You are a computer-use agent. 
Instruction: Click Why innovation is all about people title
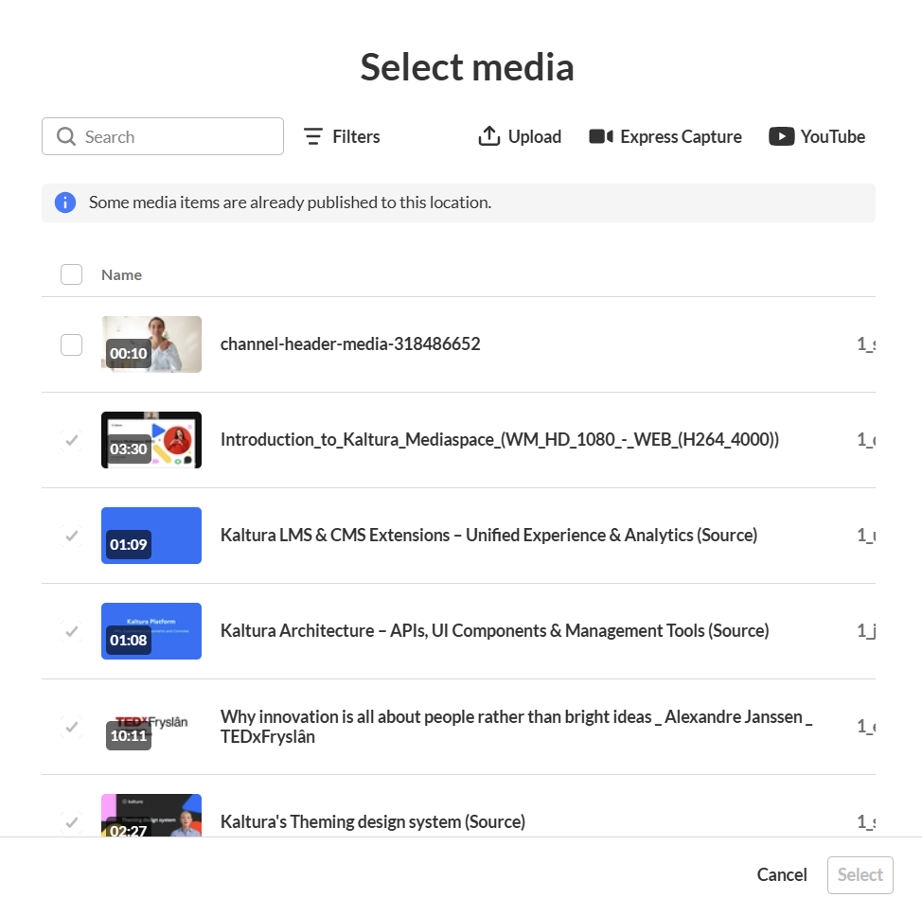516,727
